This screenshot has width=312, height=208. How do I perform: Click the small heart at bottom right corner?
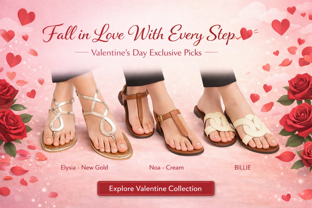pyautogui.click(x=286, y=197)
